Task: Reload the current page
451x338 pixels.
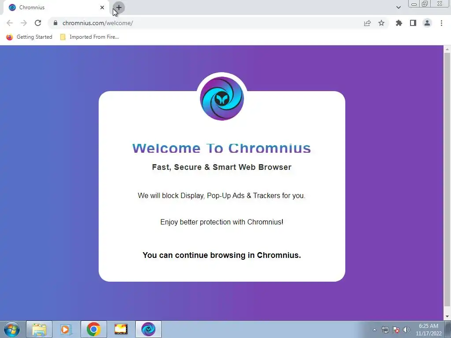Action: point(38,23)
